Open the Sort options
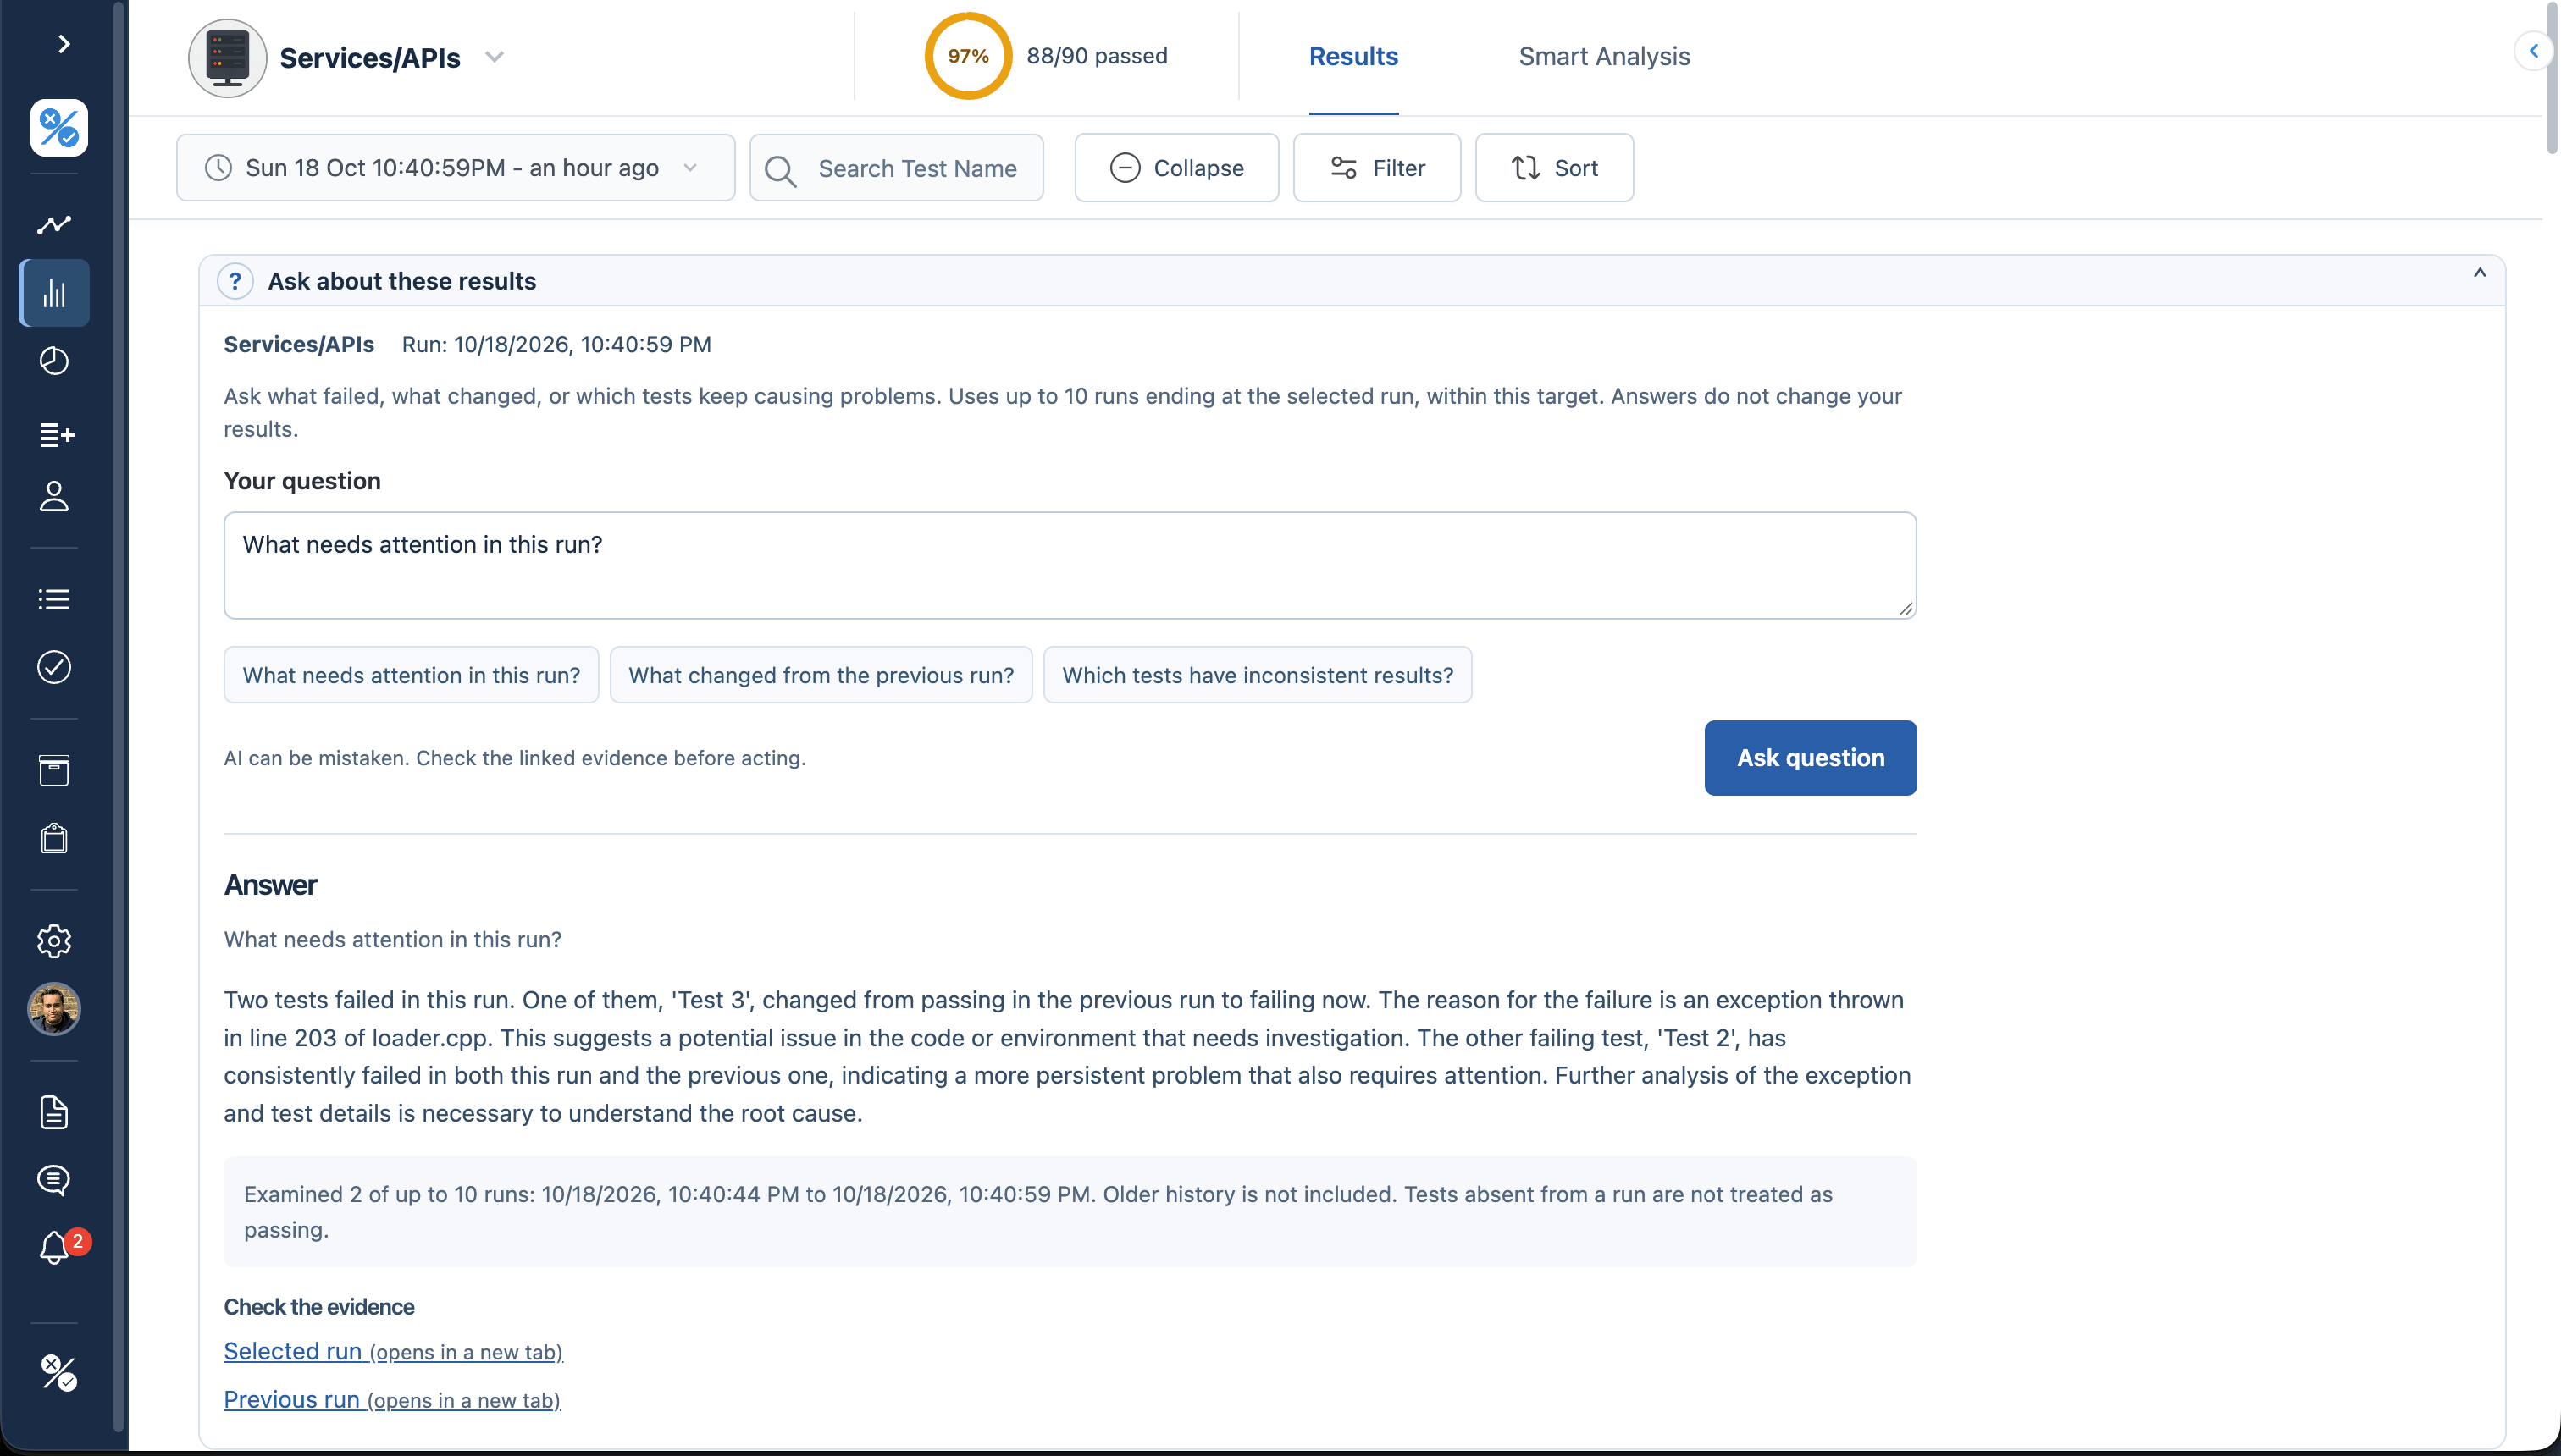 coord(1555,168)
